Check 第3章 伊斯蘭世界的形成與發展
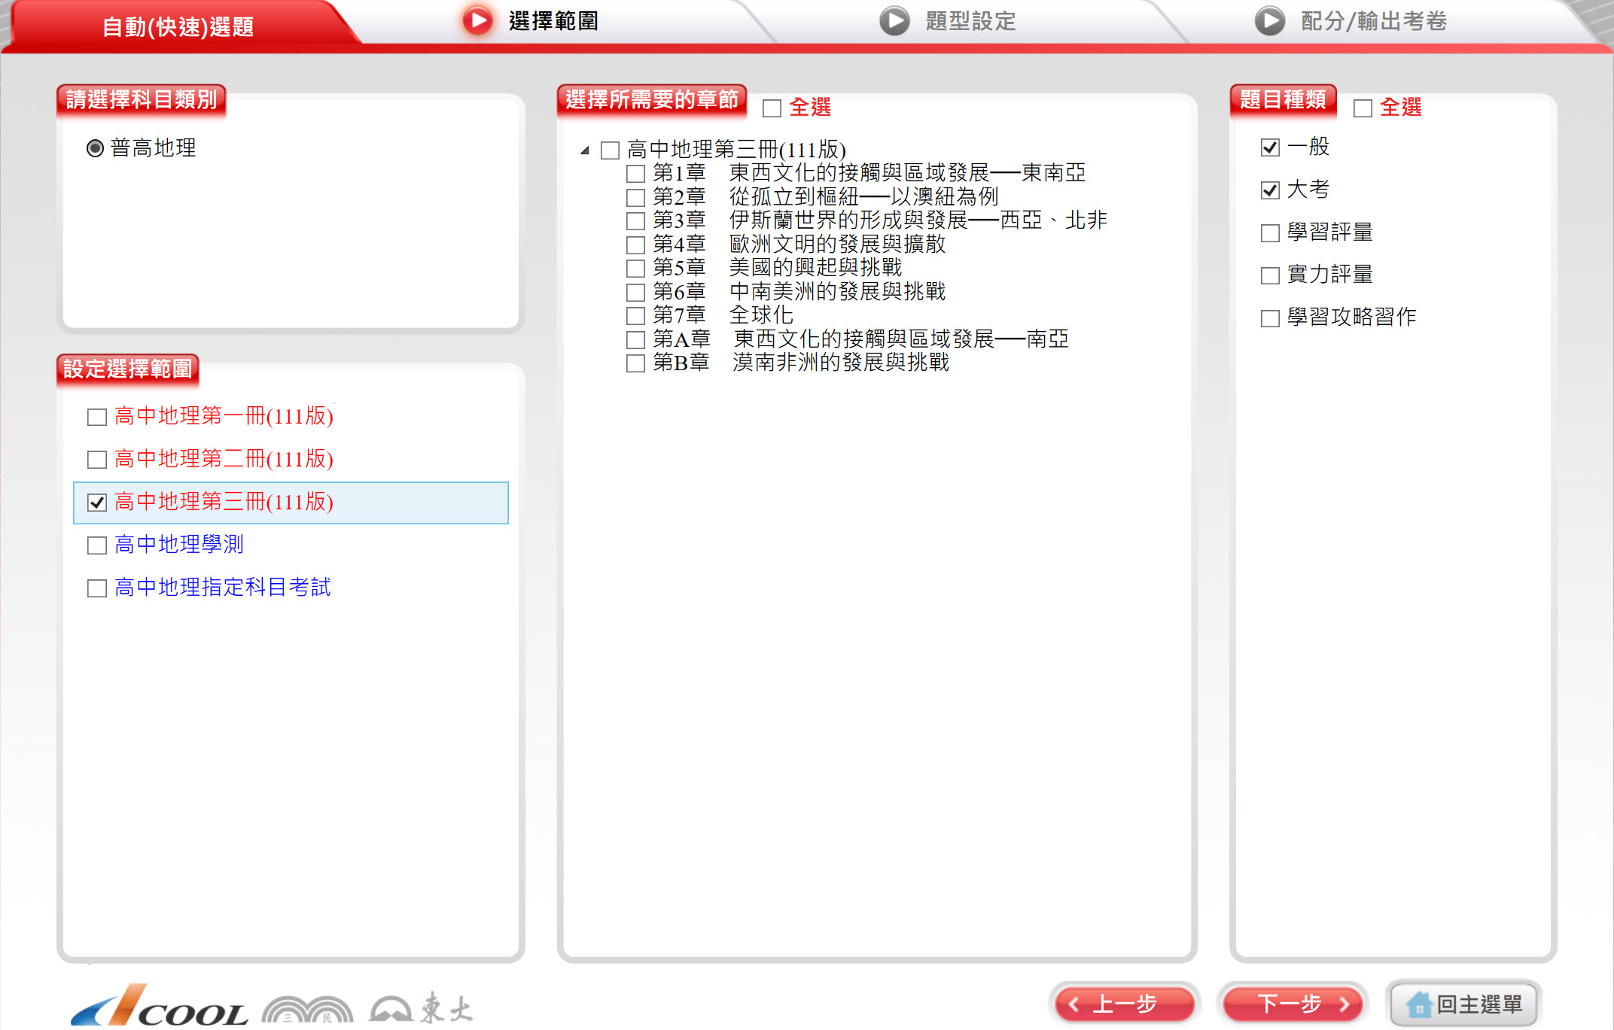Viewport: 1614px width, 1030px height. (x=636, y=221)
